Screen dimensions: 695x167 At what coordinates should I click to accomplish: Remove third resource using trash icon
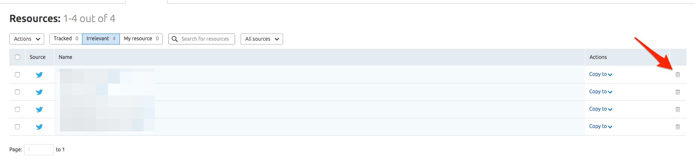[678, 109]
